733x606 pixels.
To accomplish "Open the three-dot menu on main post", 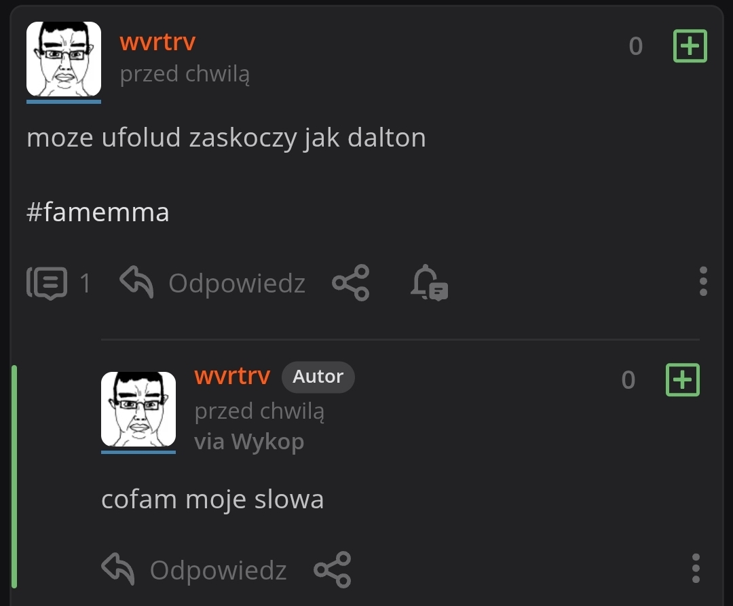I will [703, 282].
